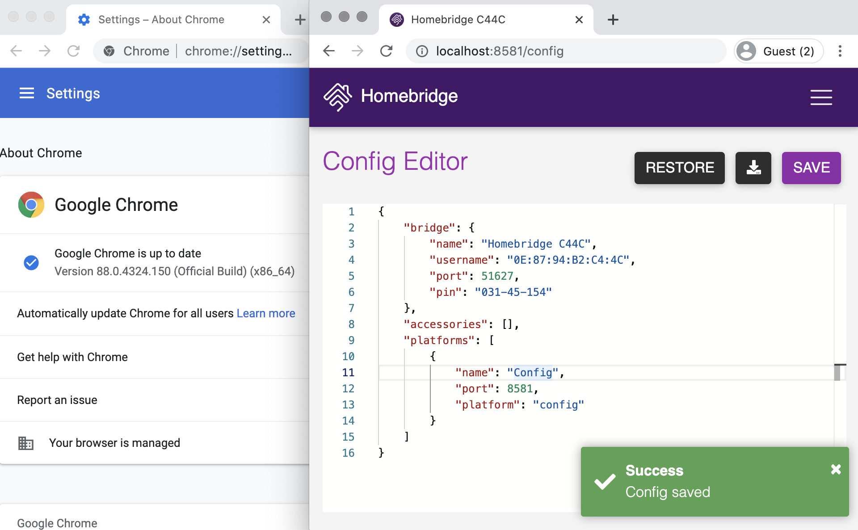
Task: Open the Homebridge navigation hamburger menu
Action: coord(821,97)
